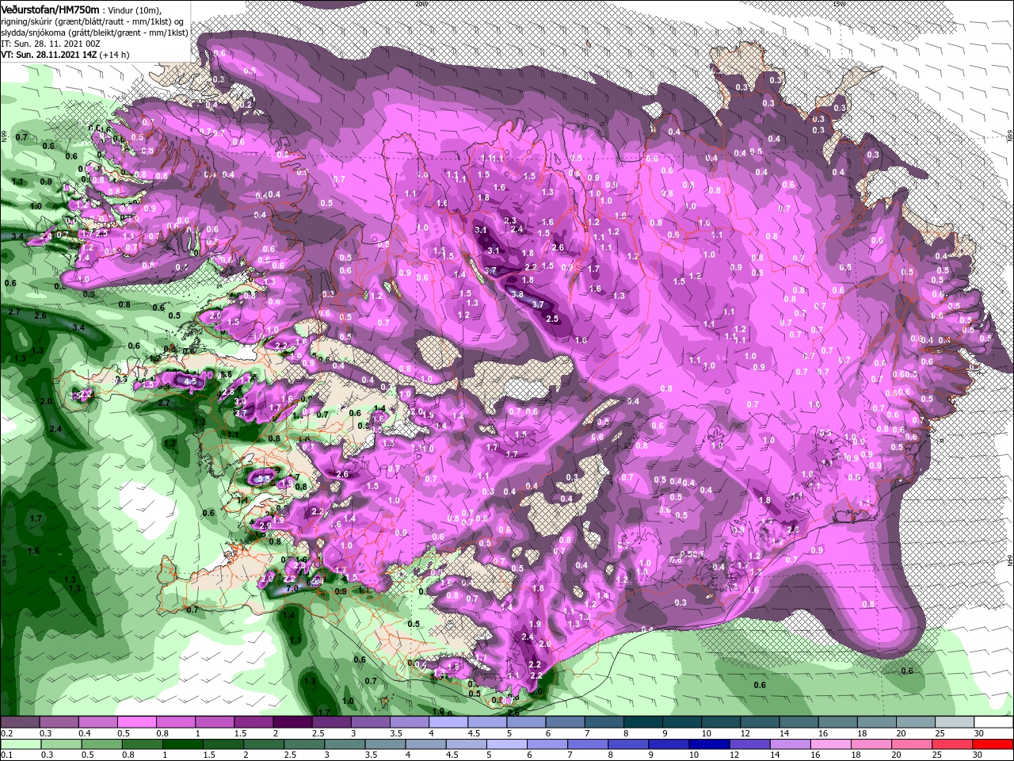
Task: Pick the pale green 0.1–0.3 swatch in the bottom scale
Action: pos(20,744)
